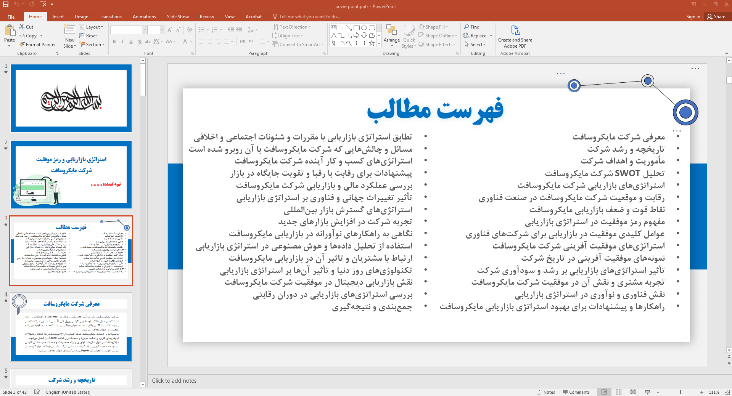Switch to Reading View

point(633,392)
